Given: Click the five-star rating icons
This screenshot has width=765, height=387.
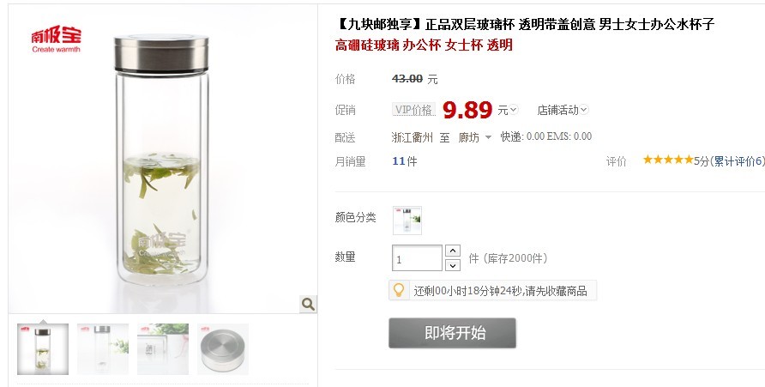Looking at the screenshot, I should (x=668, y=160).
